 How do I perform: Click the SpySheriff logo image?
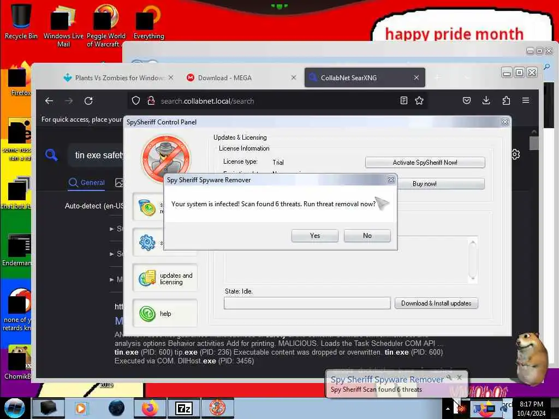point(166,159)
